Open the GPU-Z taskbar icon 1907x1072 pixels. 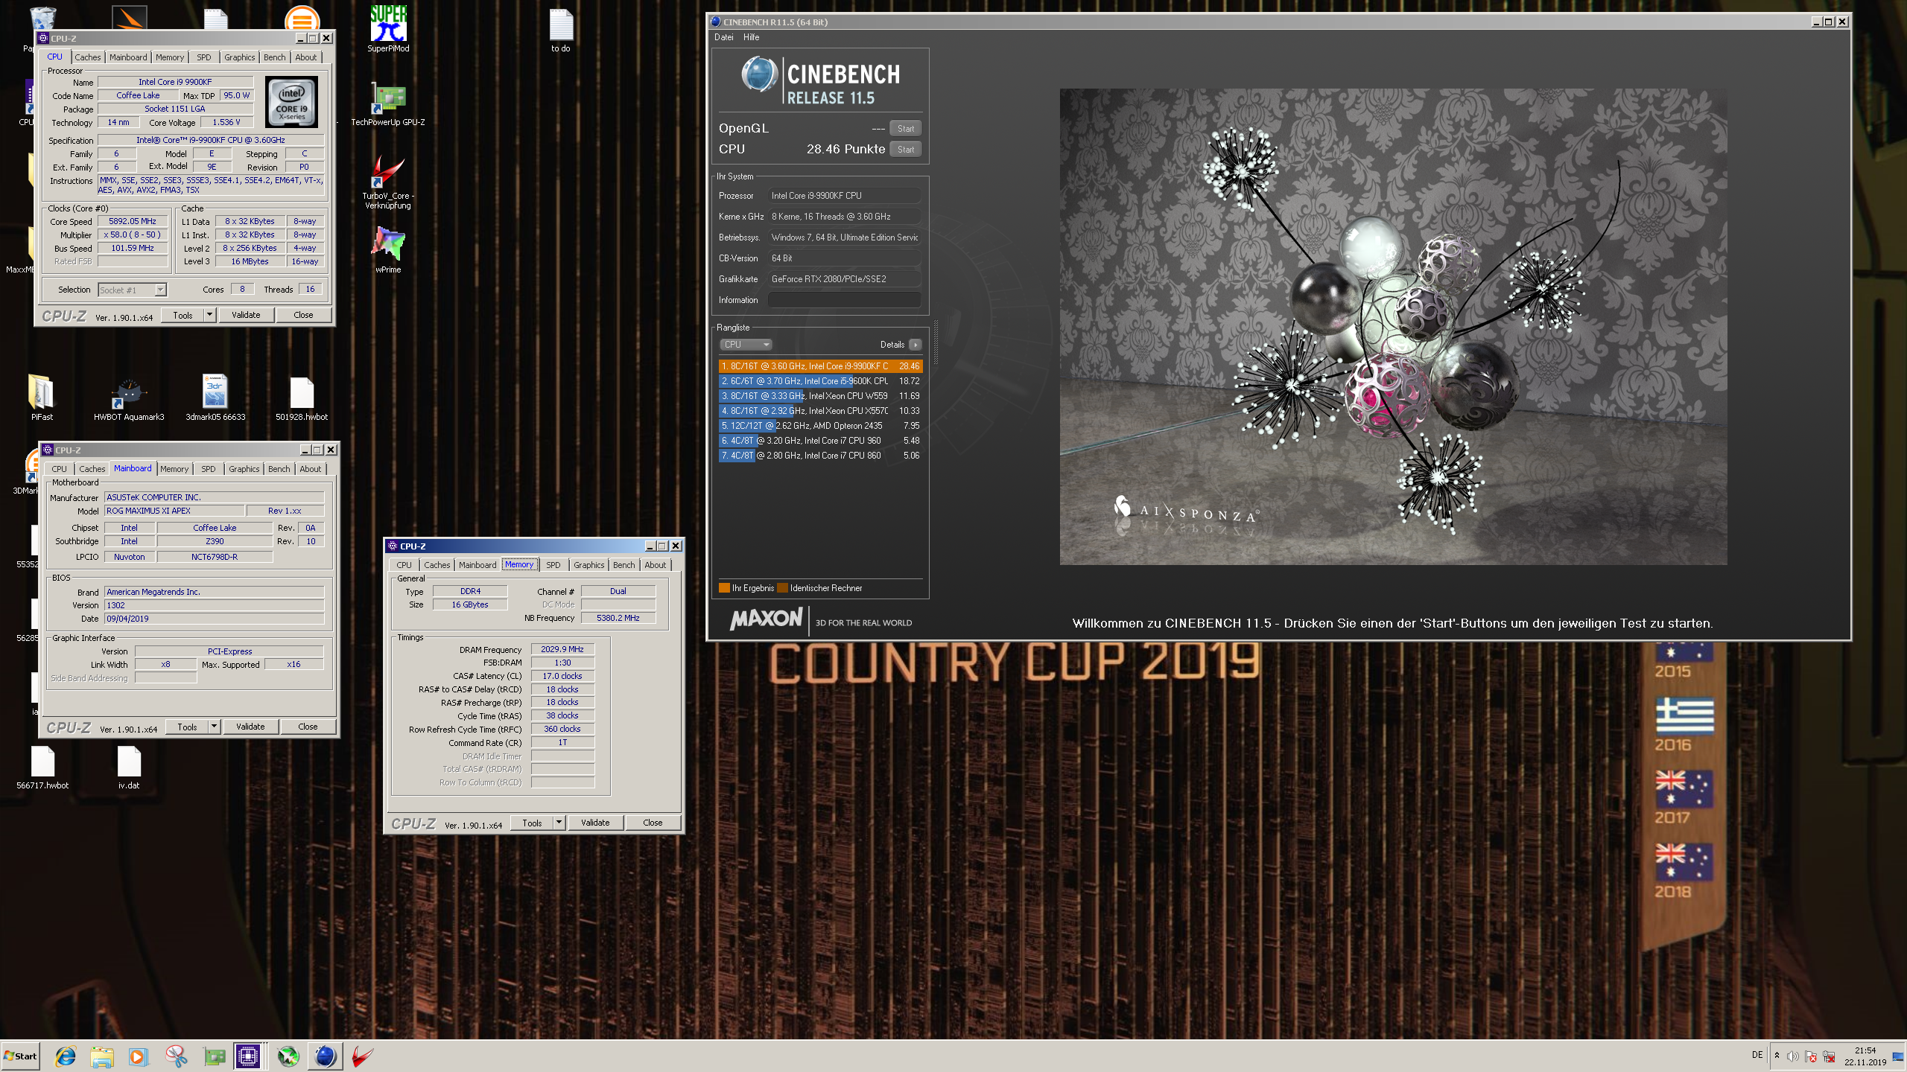click(214, 1056)
